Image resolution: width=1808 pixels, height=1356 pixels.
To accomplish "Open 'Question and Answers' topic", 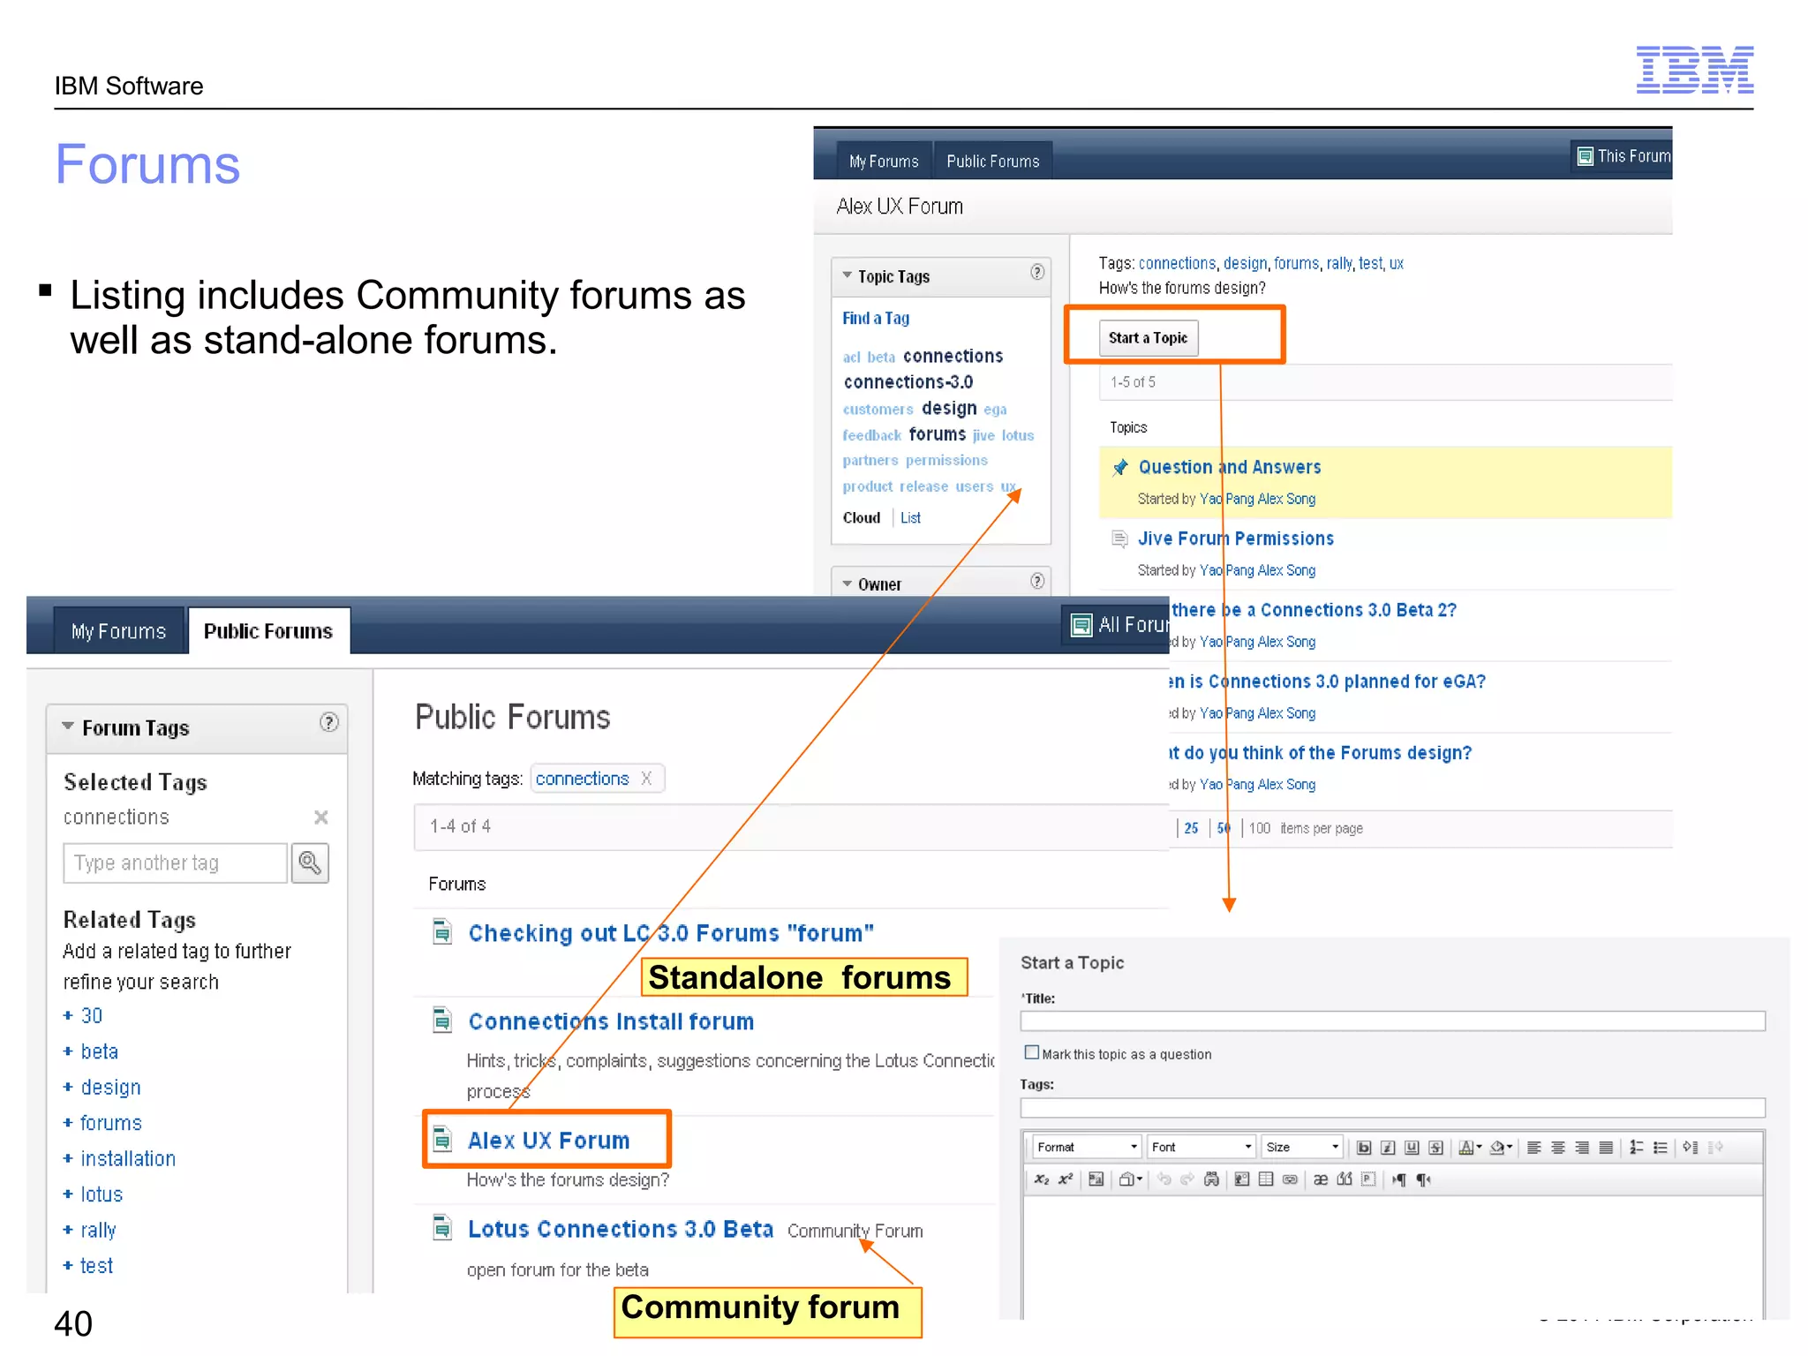I will point(1230,467).
